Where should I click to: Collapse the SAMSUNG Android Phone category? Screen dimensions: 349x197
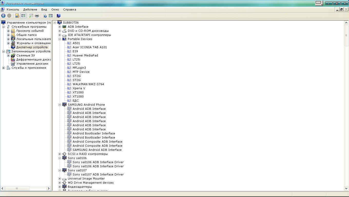[x=60, y=105]
